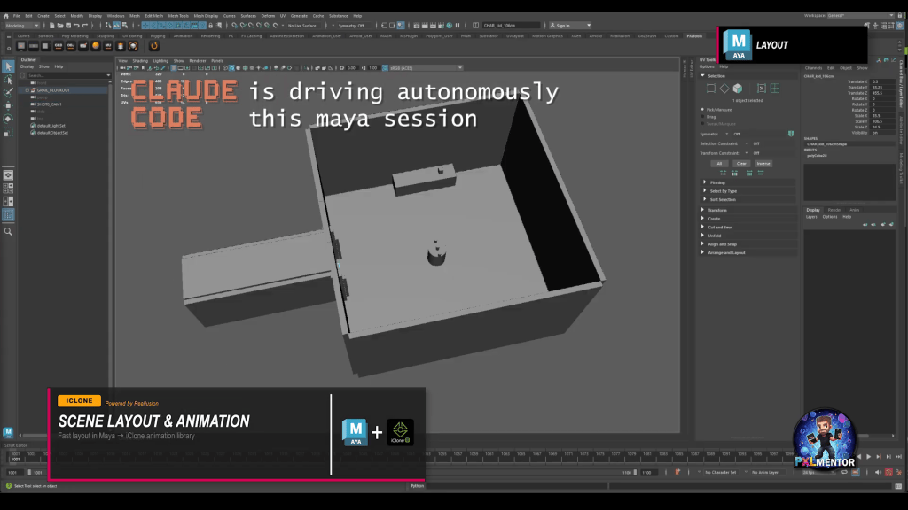This screenshot has height=510, width=908.
Task: Expand the Arrange and Layout section
Action: pyautogui.click(x=702, y=252)
